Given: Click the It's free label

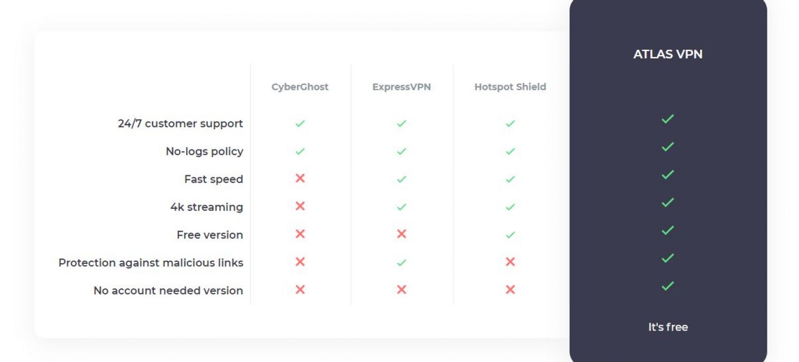Looking at the screenshot, I should (x=668, y=327).
